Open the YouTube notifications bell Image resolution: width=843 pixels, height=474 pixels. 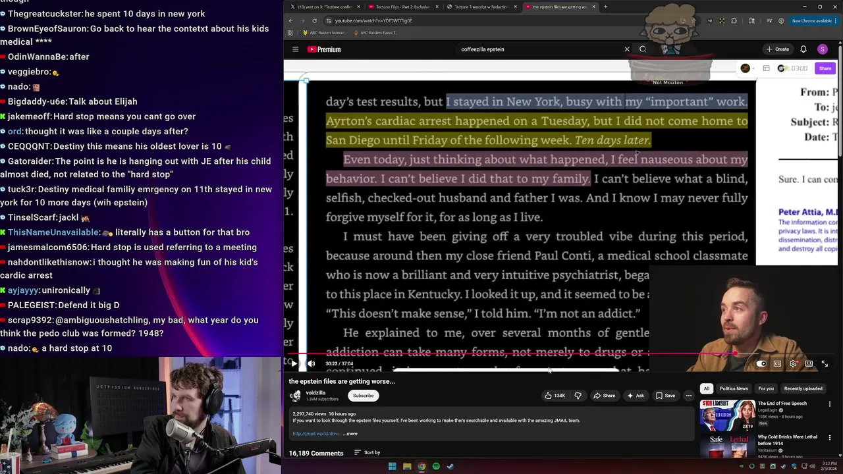[x=803, y=49]
